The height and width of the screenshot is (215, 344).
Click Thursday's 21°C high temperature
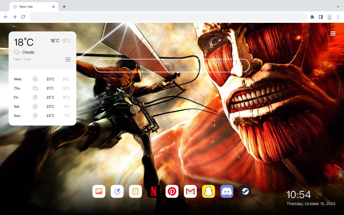50,88
